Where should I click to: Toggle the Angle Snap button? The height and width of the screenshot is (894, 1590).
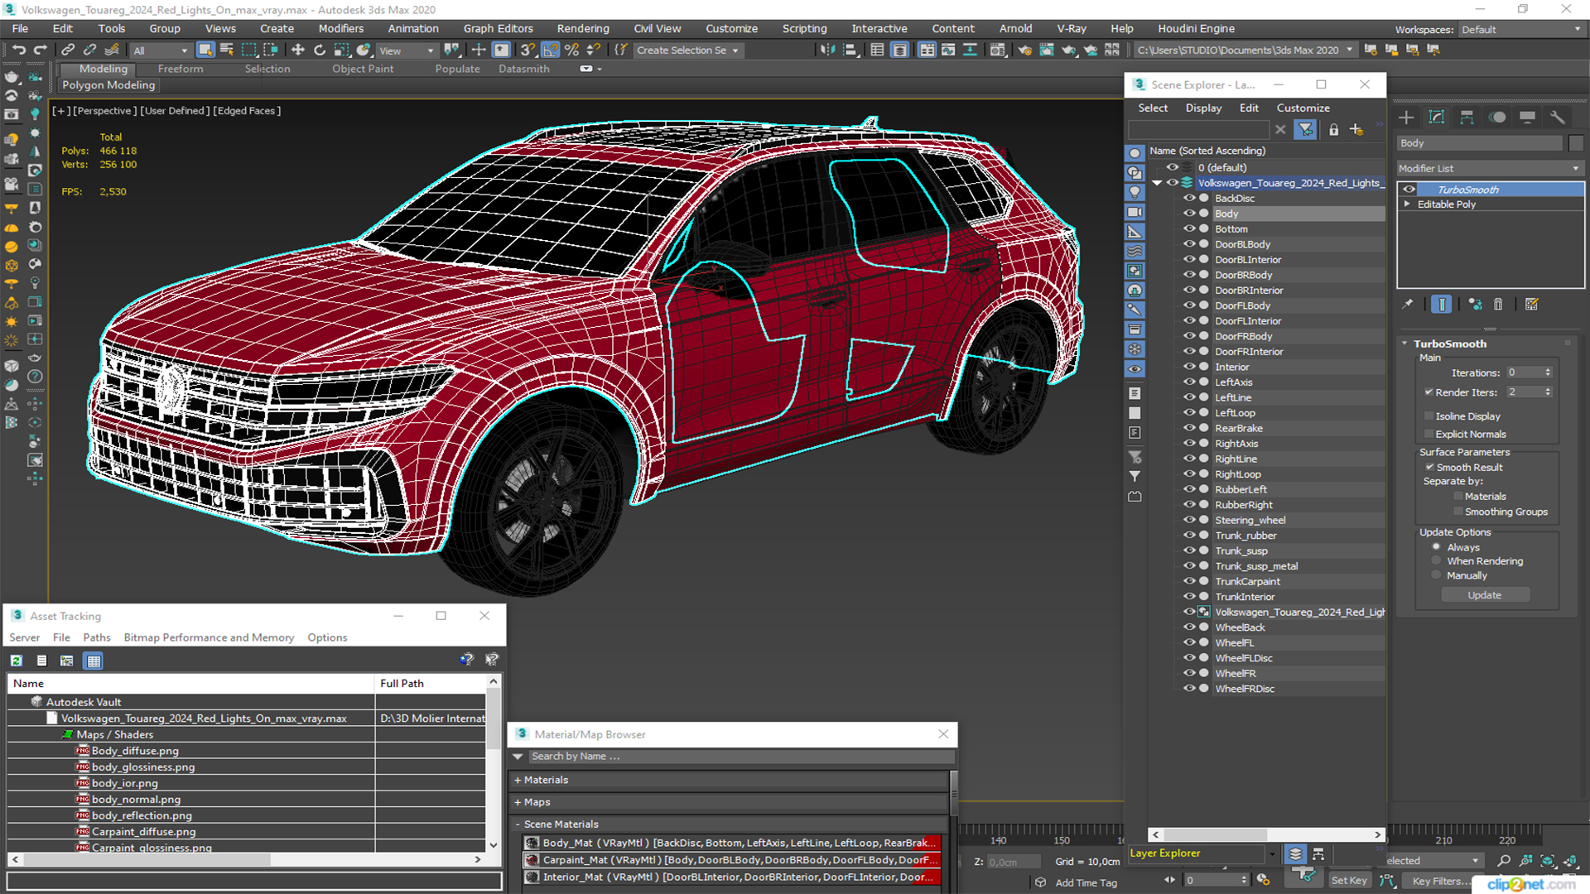[x=550, y=50]
